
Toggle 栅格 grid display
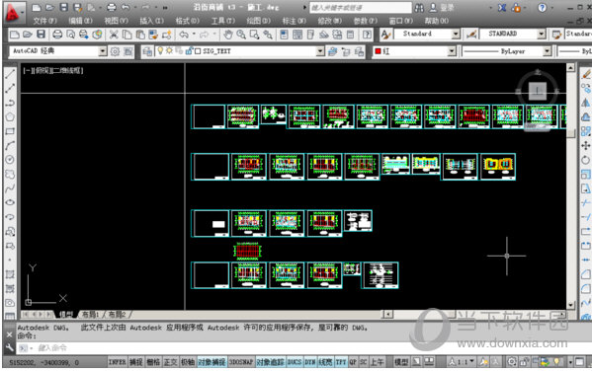(x=153, y=362)
